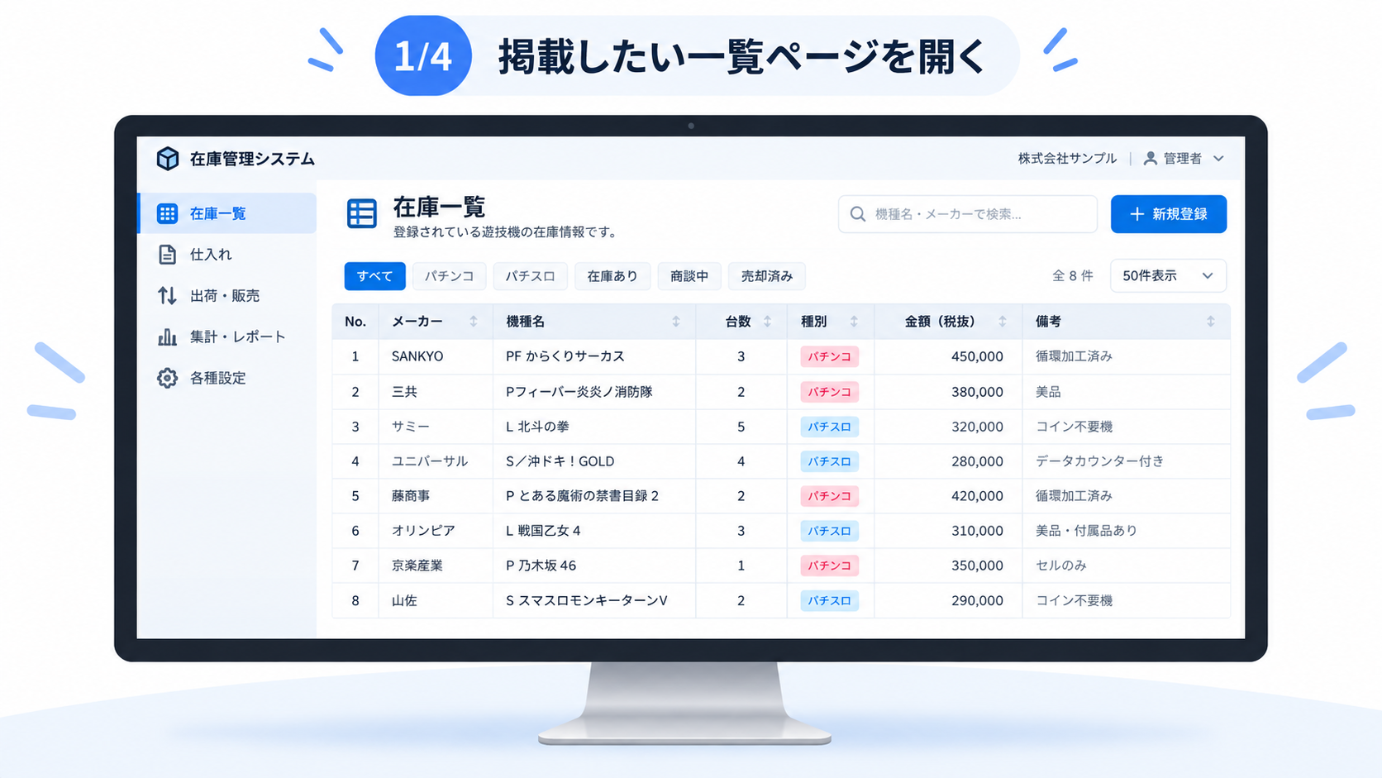Click the user avatar icon beside 管理者
The height and width of the screenshot is (778, 1382).
pos(1150,158)
